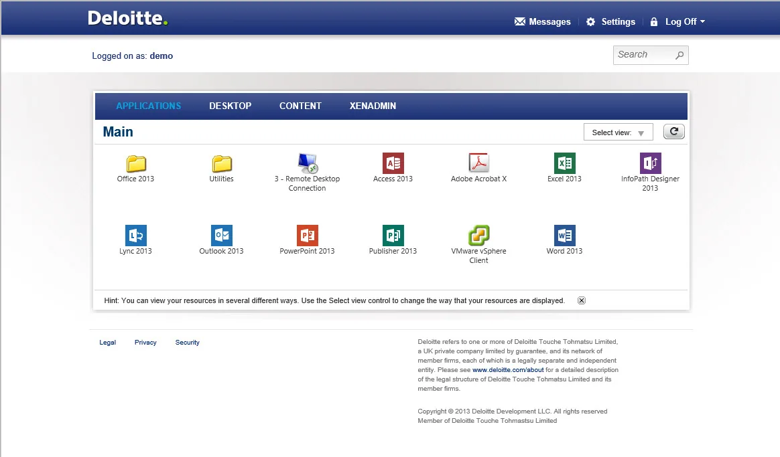Click the Publisher 2013 label
Screen dimensions: 780x457
coord(393,251)
